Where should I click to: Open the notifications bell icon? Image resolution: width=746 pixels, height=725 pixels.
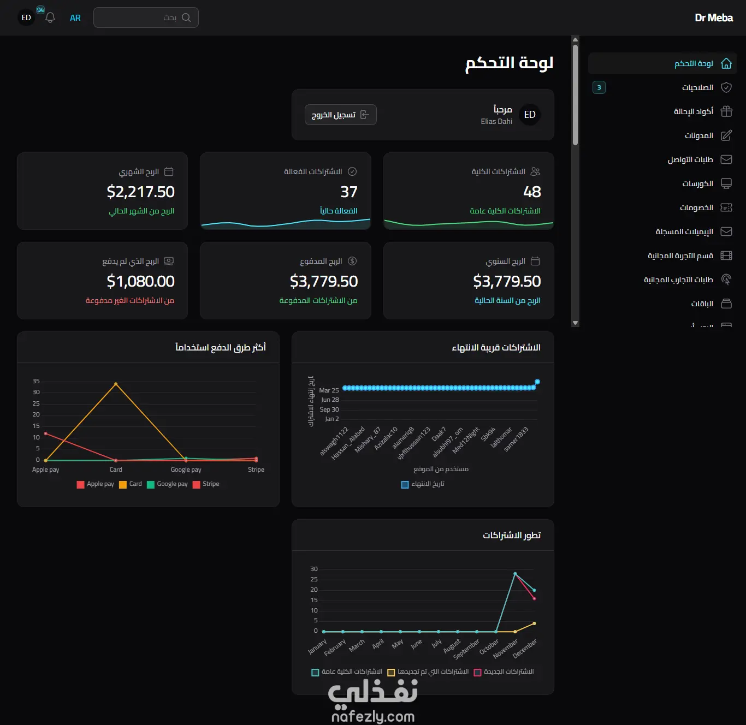(50, 17)
